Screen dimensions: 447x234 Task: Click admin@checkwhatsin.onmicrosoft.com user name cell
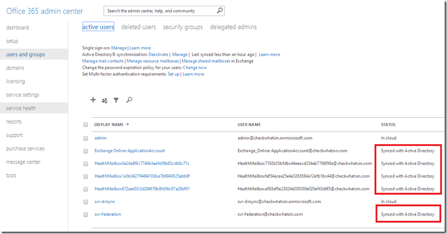[x=275, y=138]
